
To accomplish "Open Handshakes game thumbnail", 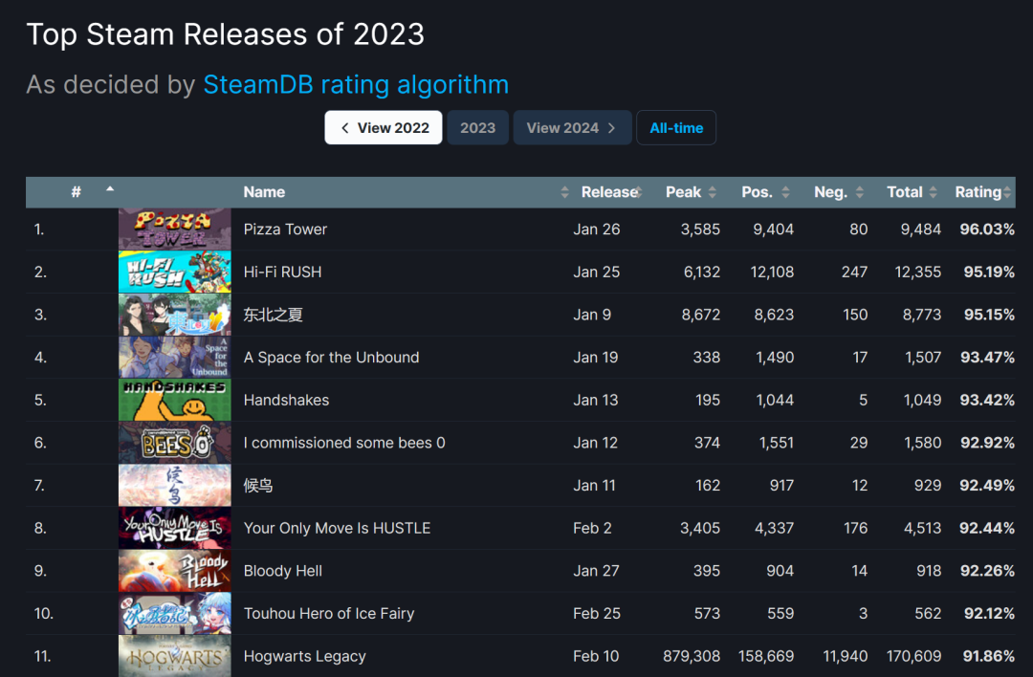I will [175, 400].
